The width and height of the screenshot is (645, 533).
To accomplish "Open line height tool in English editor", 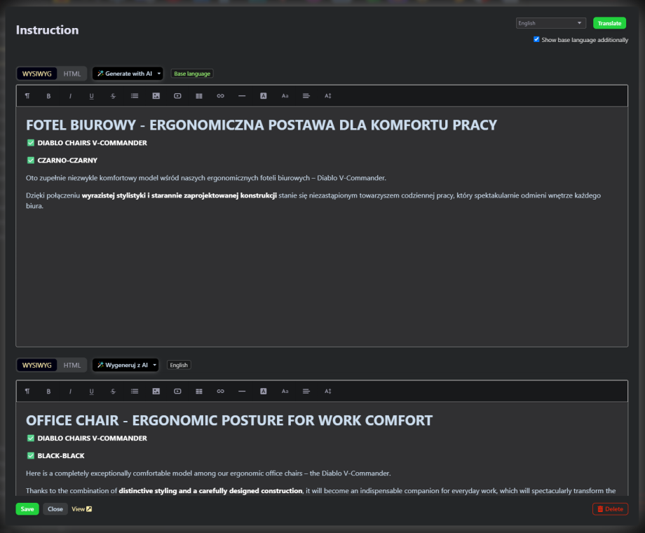I will [328, 392].
